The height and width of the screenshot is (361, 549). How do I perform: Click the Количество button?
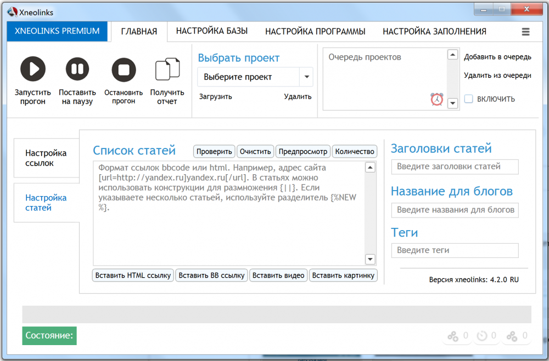[354, 151]
